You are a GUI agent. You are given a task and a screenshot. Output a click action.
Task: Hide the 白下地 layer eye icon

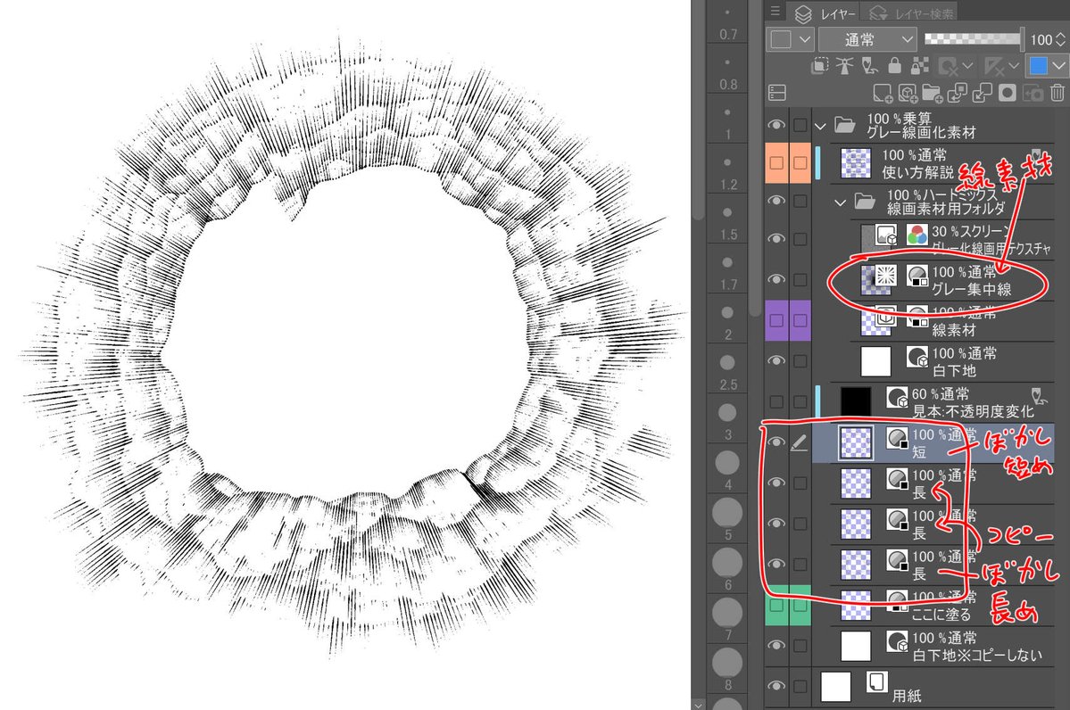[x=776, y=360]
